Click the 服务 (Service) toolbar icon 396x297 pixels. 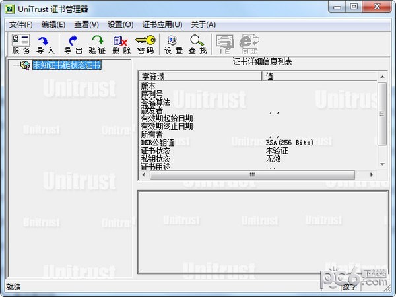point(21,44)
